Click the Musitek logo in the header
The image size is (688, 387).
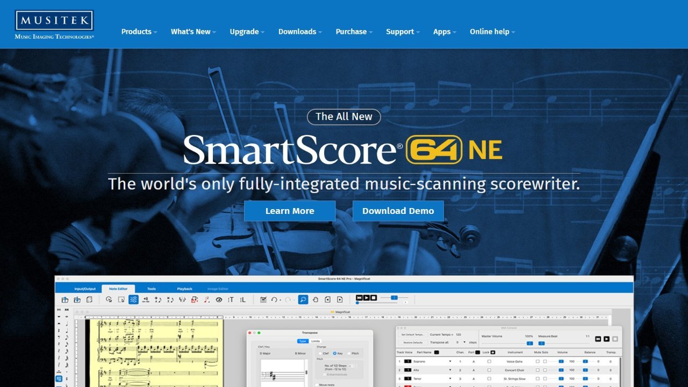click(55, 25)
